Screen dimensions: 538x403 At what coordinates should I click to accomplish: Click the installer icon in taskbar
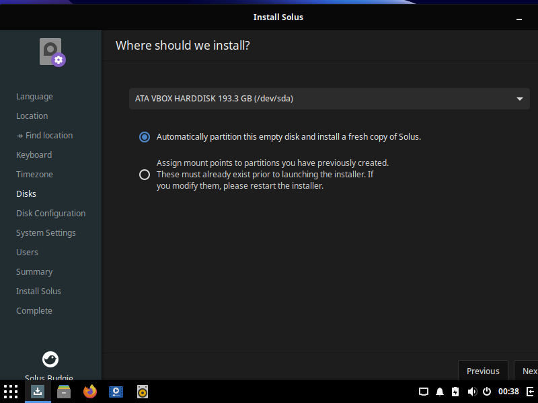(x=38, y=392)
